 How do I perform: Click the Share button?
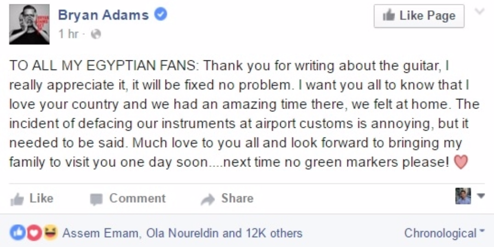tap(227, 198)
